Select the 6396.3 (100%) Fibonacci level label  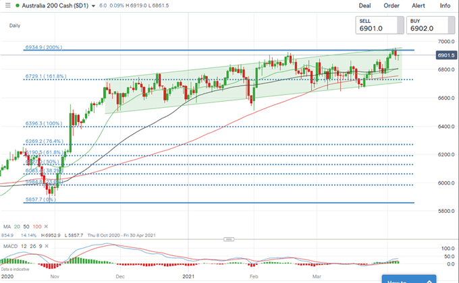44,123
